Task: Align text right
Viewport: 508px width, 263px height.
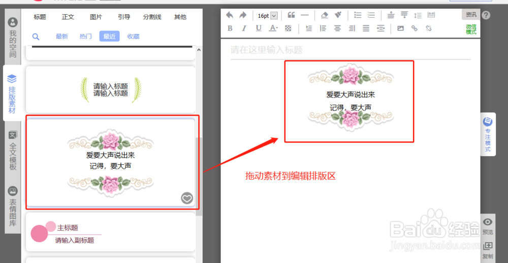Action: pos(352,28)
